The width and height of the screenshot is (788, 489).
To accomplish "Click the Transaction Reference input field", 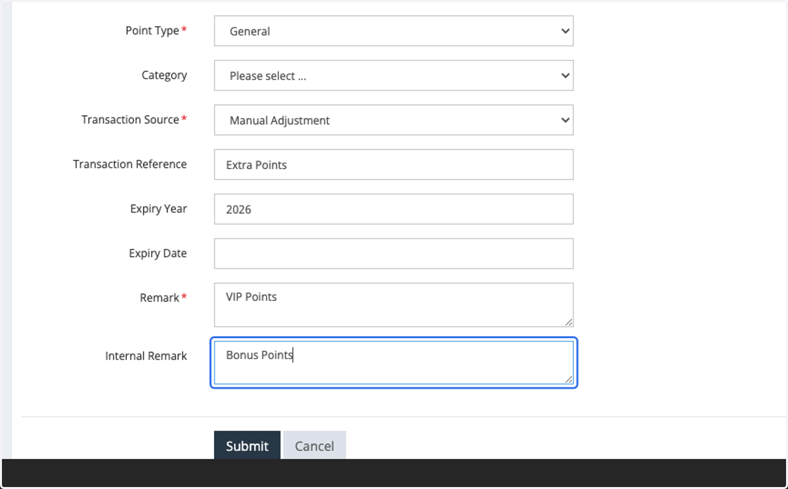I will click(393, 165).
